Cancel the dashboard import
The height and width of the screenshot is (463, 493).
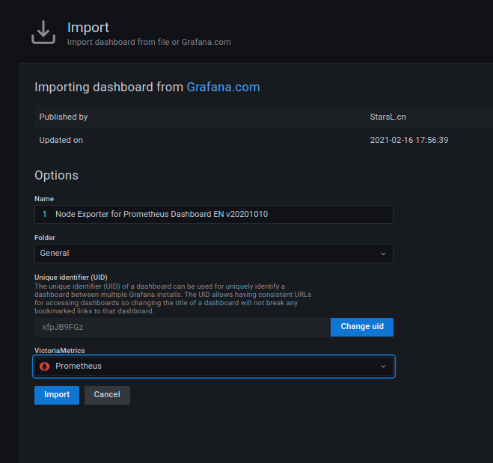[x=107, y=395]
